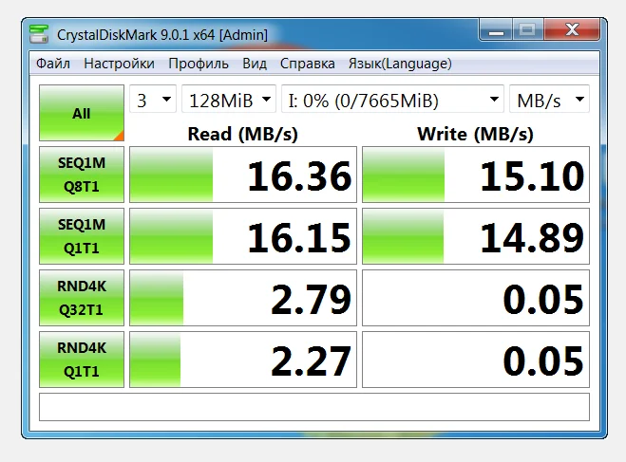Open the Настройки menu

[x=119, y=64]
